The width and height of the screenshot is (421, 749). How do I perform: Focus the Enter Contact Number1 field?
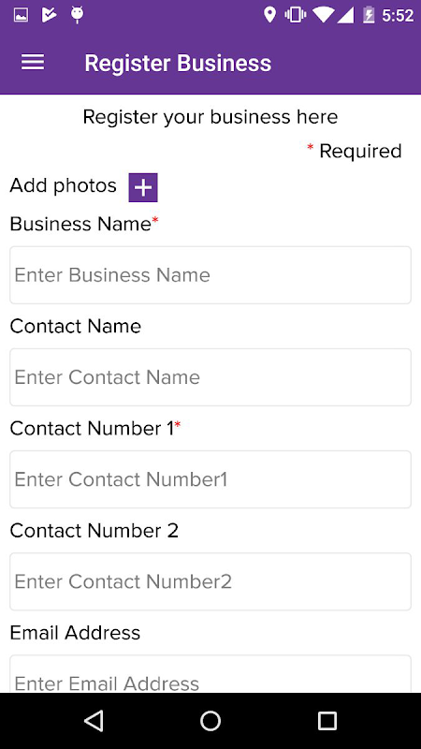point(210,479)
